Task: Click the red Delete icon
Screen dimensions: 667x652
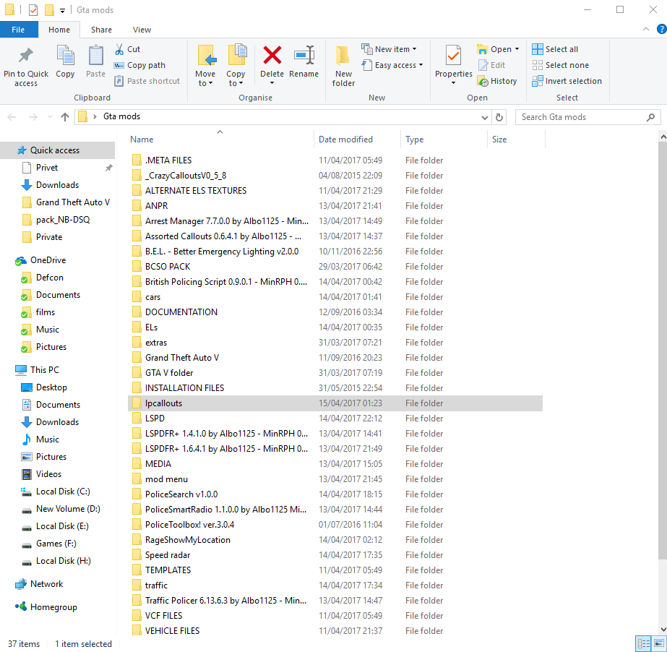Action: (x=272, y=56)
